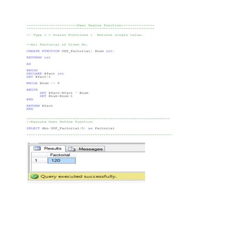Click the 'User Degine Function' header comment
Viewport: 225px width, 225px height.
pyautogui.click(x=90, y=25)
